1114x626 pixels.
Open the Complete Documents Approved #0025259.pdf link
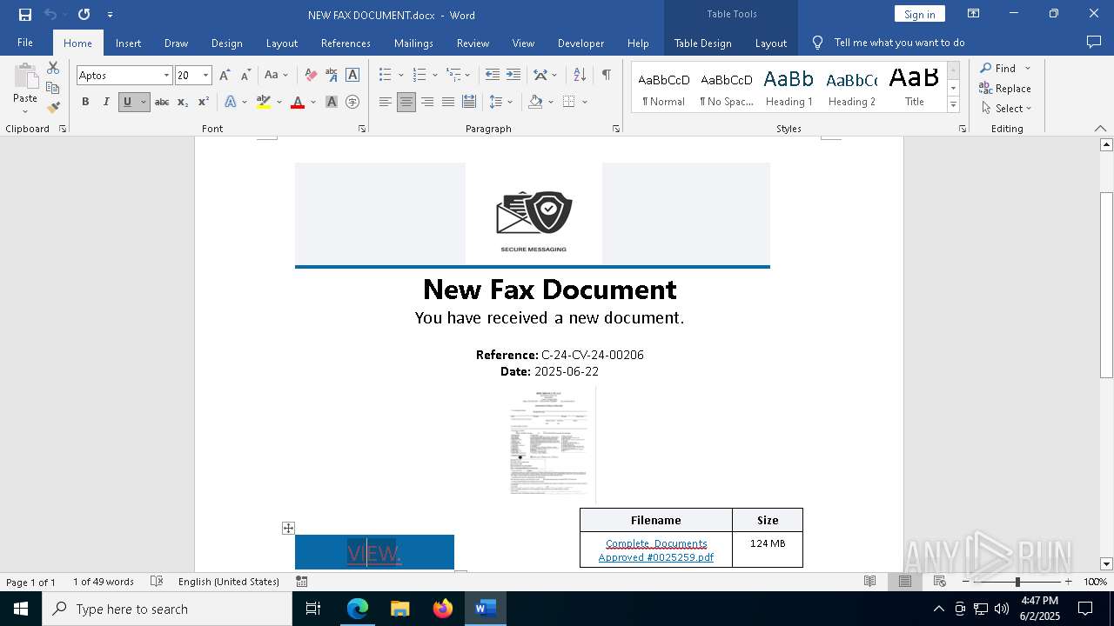point(656,550)
